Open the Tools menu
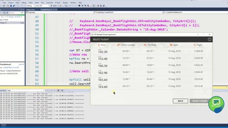Viewport: 228px width, 128px height. 37,2
